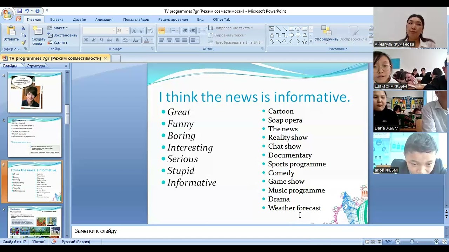
Task: Switch to Slide Sorter view in status bar
Action: coord(373,241)
